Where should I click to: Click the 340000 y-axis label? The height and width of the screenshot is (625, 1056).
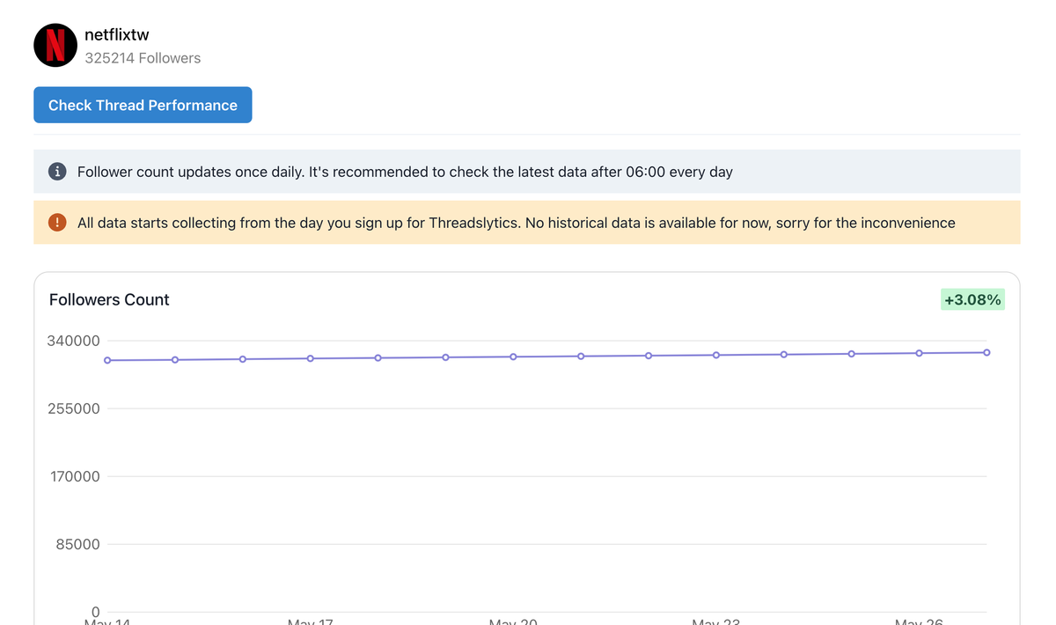[x=73, y=341]
